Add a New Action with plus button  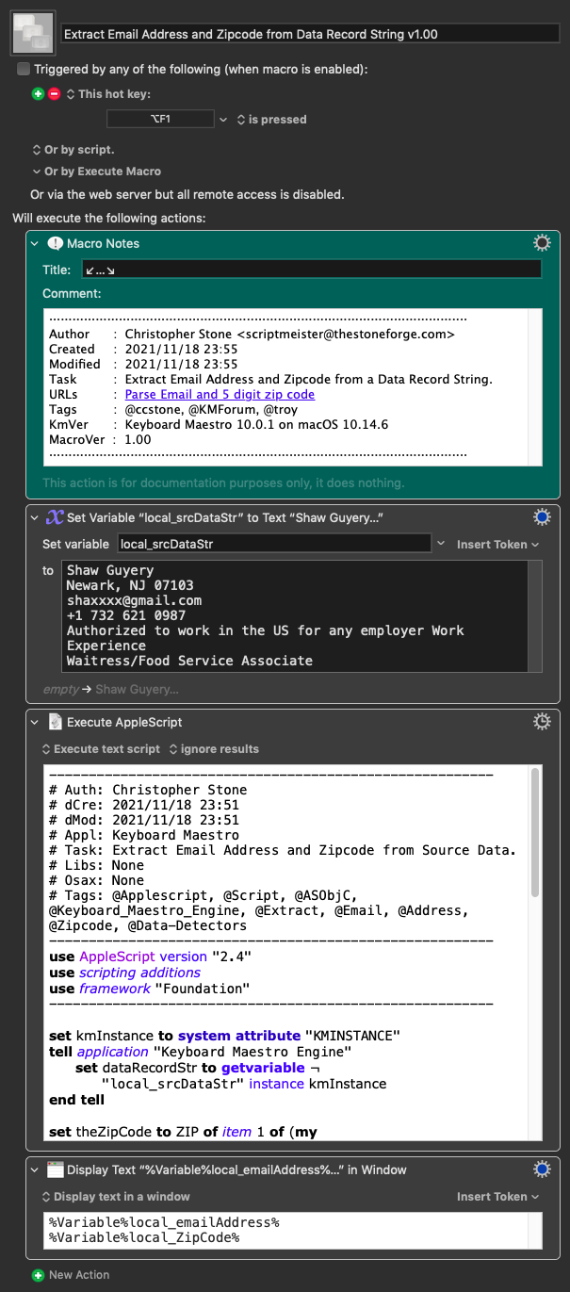click(x=38, y=1275)
